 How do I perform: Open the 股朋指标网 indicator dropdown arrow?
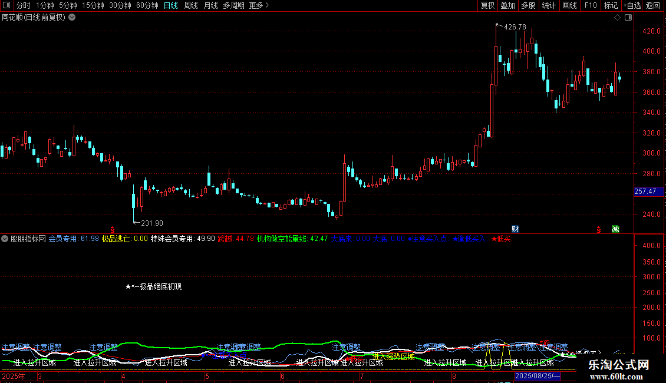[x=5, y=239]
